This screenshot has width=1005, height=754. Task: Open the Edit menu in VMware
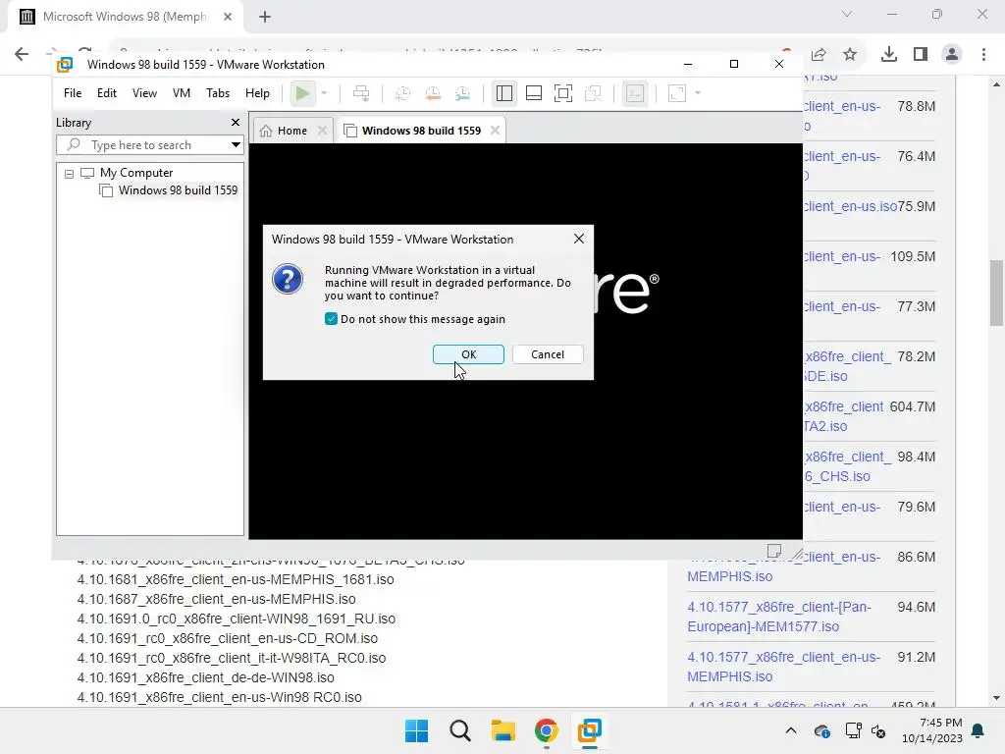click(106, 93)
